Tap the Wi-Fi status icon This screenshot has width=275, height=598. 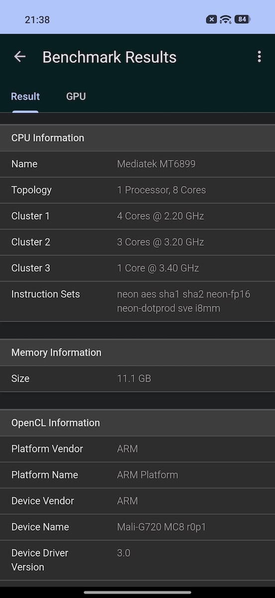(226, 19)
